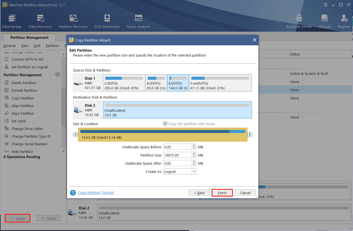Open the General menu

click(9, 46)
